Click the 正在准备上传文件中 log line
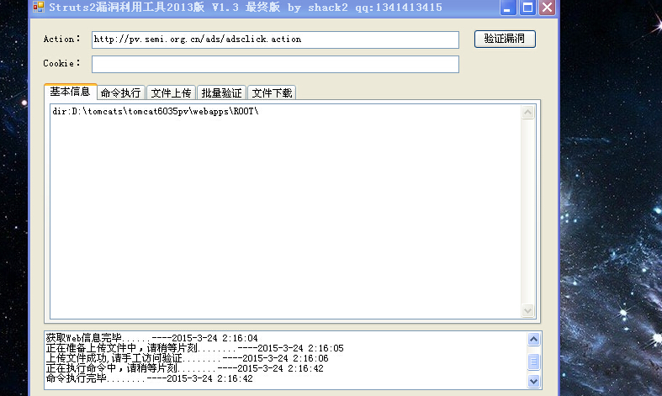The height and width of the screenshot is (396, 662). coord(194,348)
